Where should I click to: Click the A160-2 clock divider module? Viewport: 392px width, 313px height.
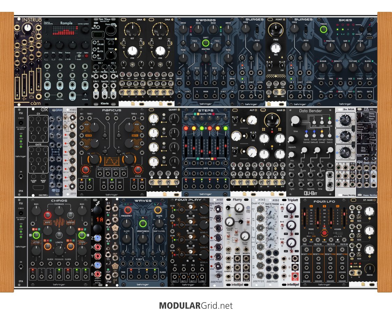click(69, 152)
